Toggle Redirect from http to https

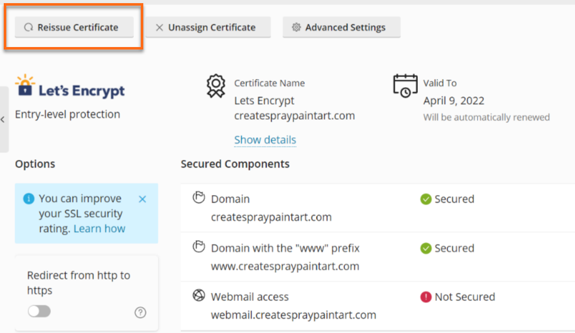point(39,312)
